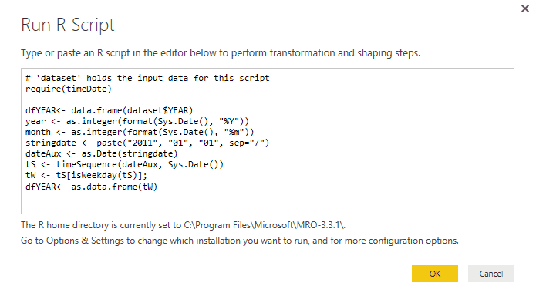The height and width of the screenshot is (303, 536).
Task: Confirm the script with the OK button
Action: click(434, 274)
